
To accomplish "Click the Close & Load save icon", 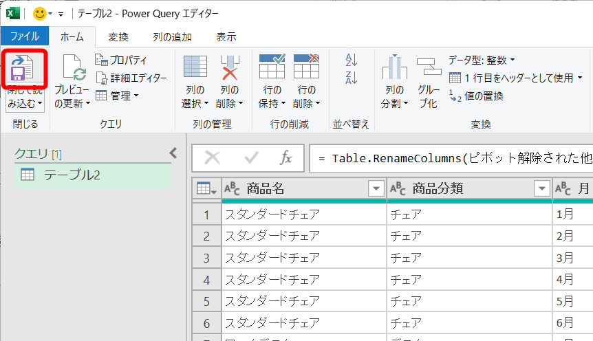I will coord(22,68).
